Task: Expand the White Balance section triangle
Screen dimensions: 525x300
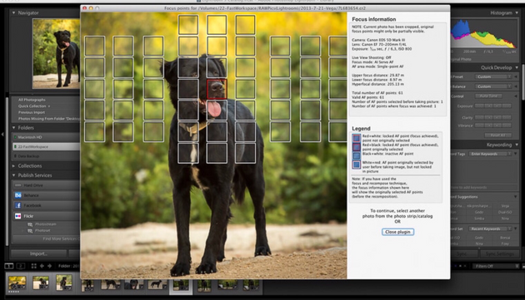Action: click(x=516, y=86)
